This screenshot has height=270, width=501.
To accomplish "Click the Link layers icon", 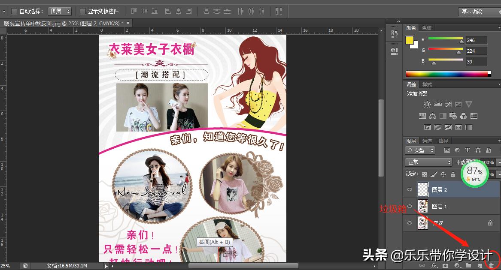I will [x=422, y=265].
